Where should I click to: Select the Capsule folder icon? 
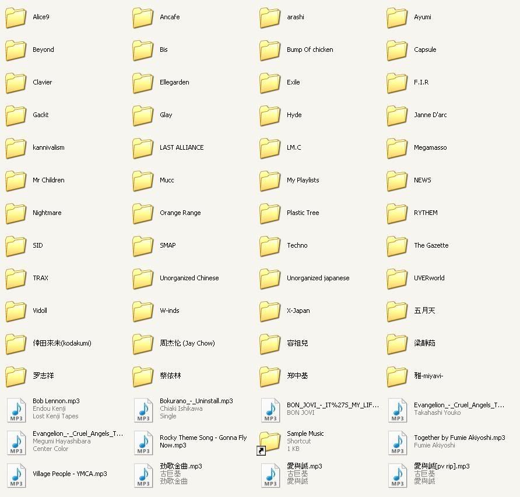[x=396, y=50]
